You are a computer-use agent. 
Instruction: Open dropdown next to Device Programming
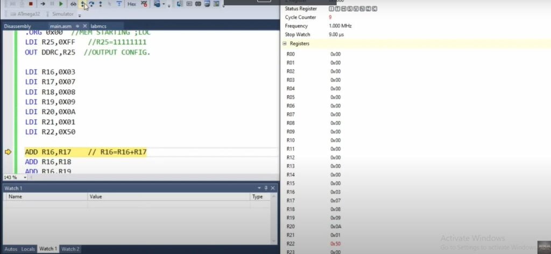click(164, 4)
